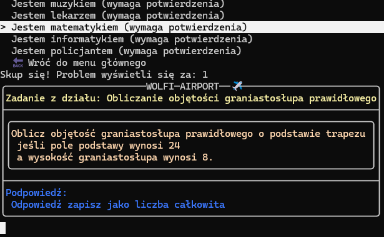Select 'Jestem lekarzem' menu option

118,16
